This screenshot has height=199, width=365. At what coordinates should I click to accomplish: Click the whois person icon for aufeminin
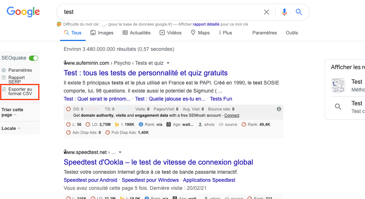pyautogui.click(x=200, y=124)
